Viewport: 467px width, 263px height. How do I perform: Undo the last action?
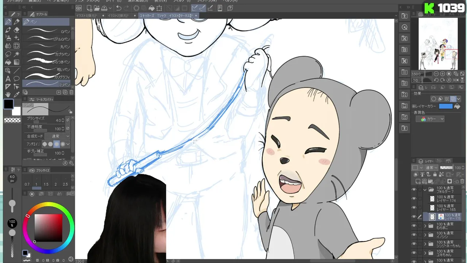pos(119,8)
